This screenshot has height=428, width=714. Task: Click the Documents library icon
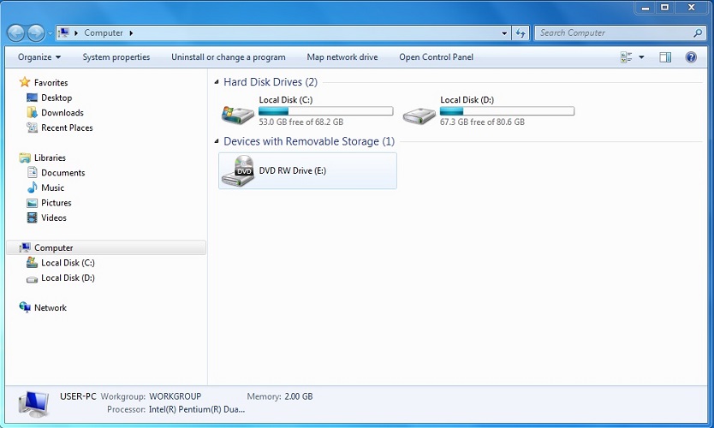[x=32, y=172]
